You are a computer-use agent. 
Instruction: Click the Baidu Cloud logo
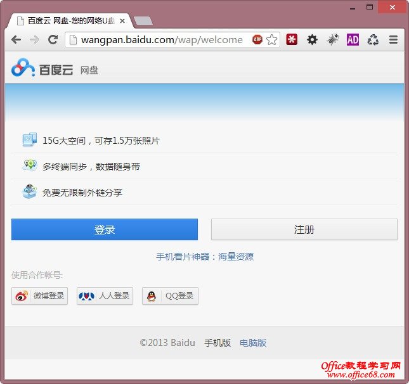(x=42, y=68)
